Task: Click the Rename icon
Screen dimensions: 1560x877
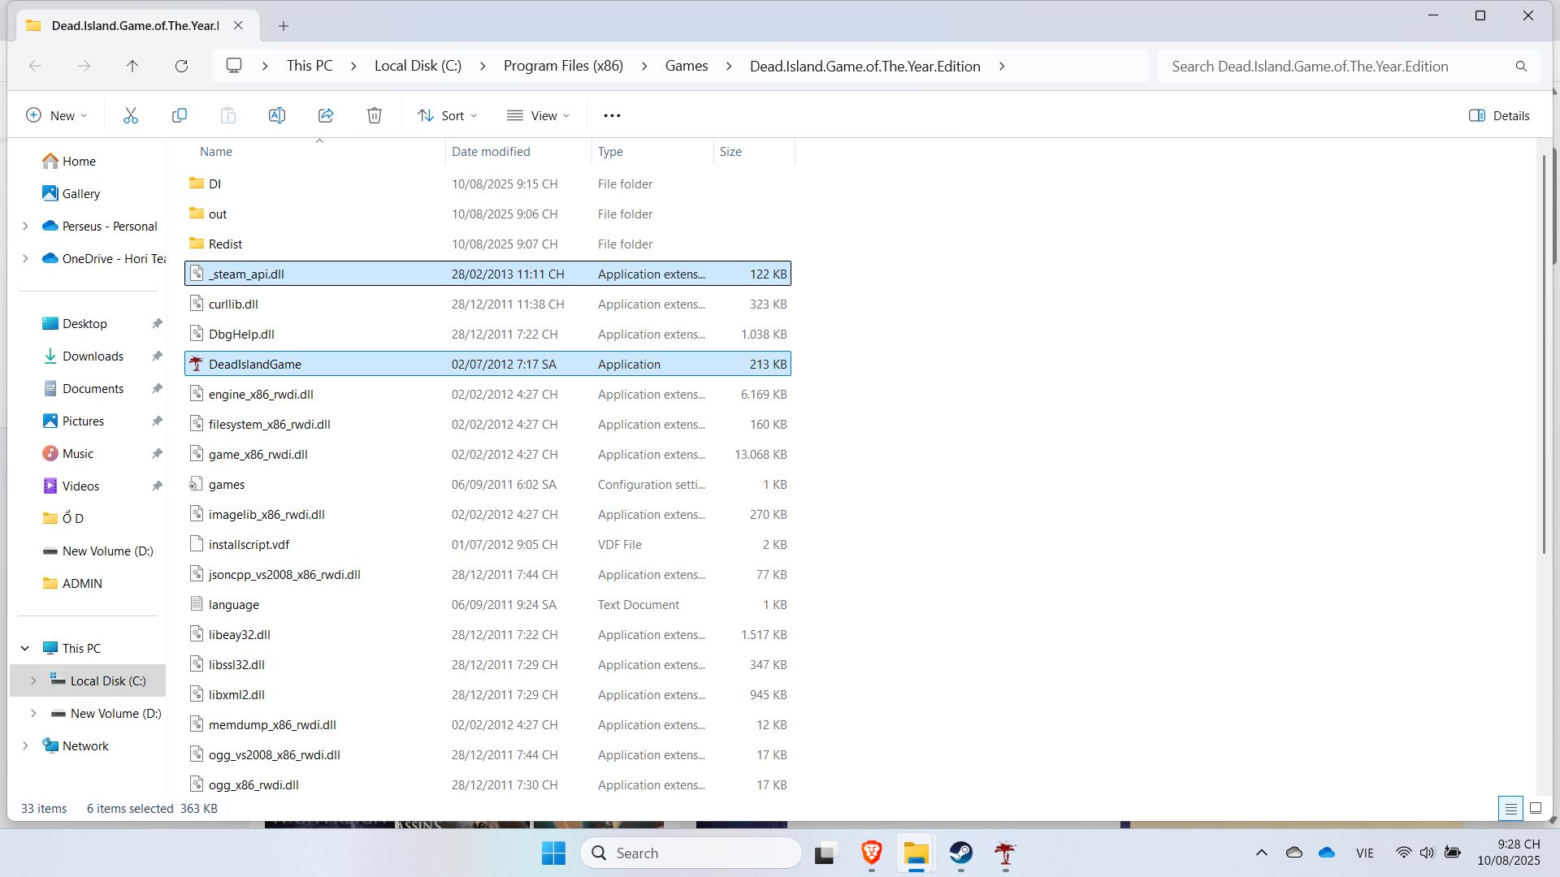Action: [x=277, y=115]
